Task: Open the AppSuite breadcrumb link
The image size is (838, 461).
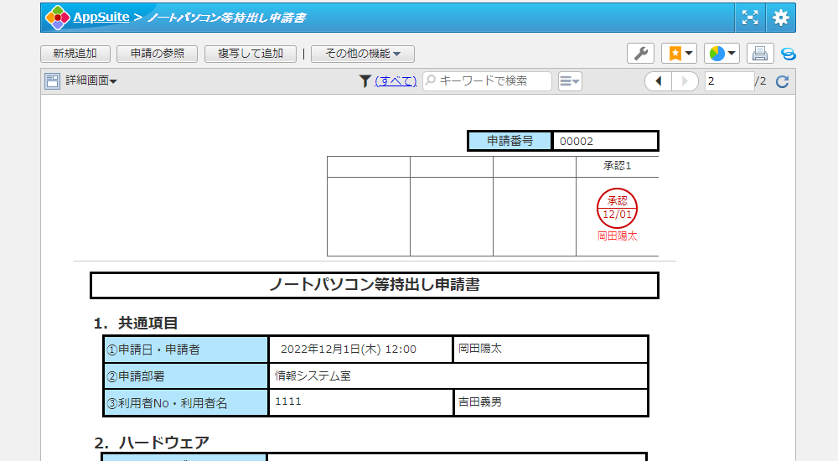Action: pos(101,18)
